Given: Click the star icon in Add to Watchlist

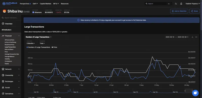Looking at the screenshot, I should [x=173, y=11].
